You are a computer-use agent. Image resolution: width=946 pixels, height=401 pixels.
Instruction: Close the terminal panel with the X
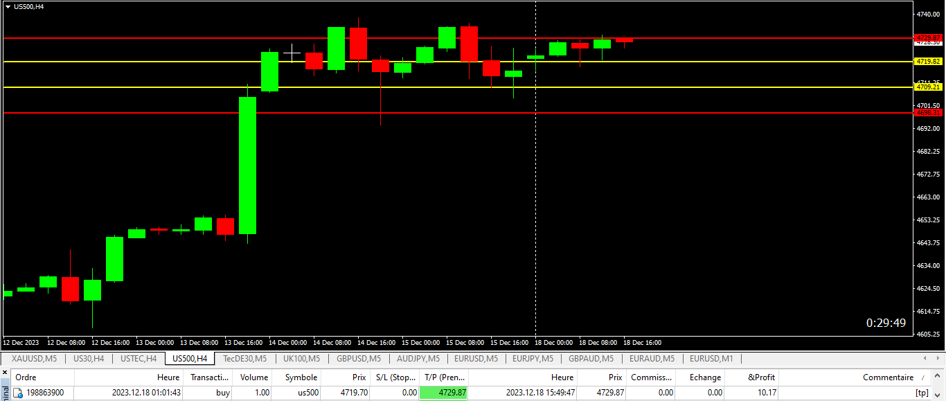(5, 373)
